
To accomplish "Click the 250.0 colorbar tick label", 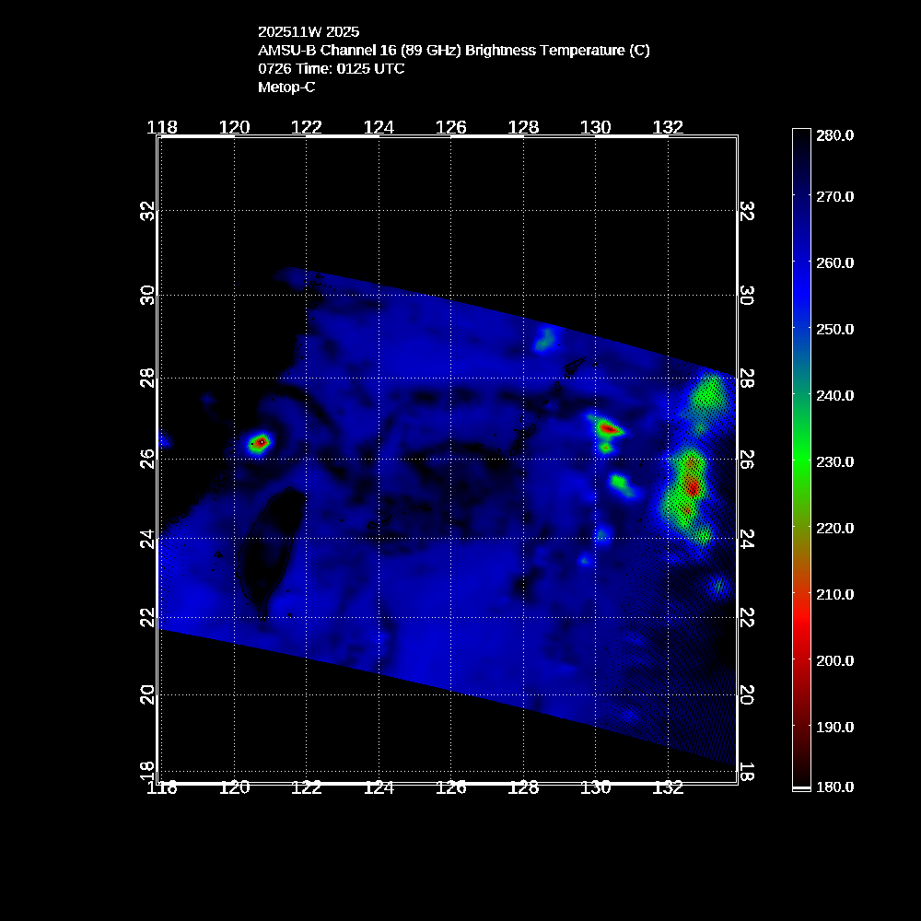I will pos(835,329).
